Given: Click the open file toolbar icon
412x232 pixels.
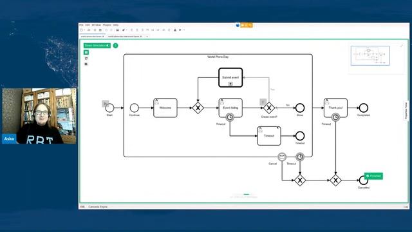Looking at the screenshot, I should (89, 30).
